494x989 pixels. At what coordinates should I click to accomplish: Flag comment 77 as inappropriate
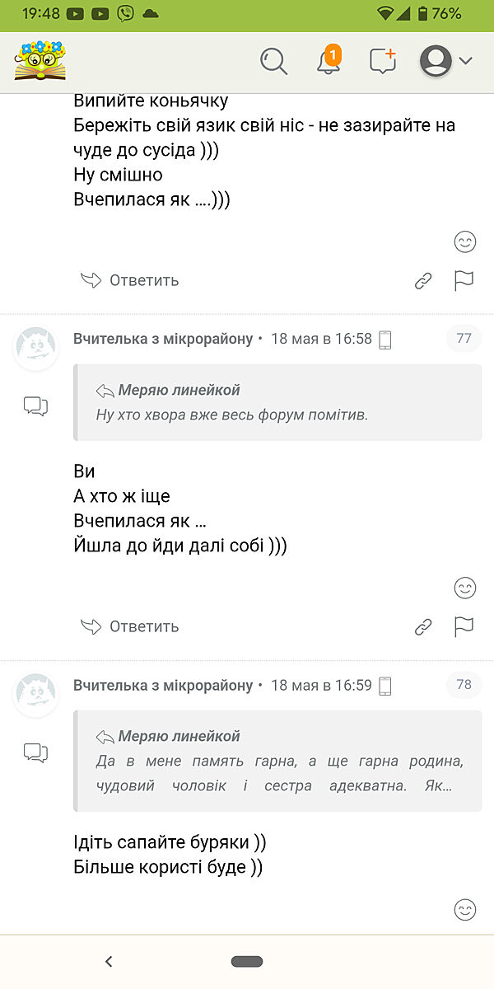[464, 627]
